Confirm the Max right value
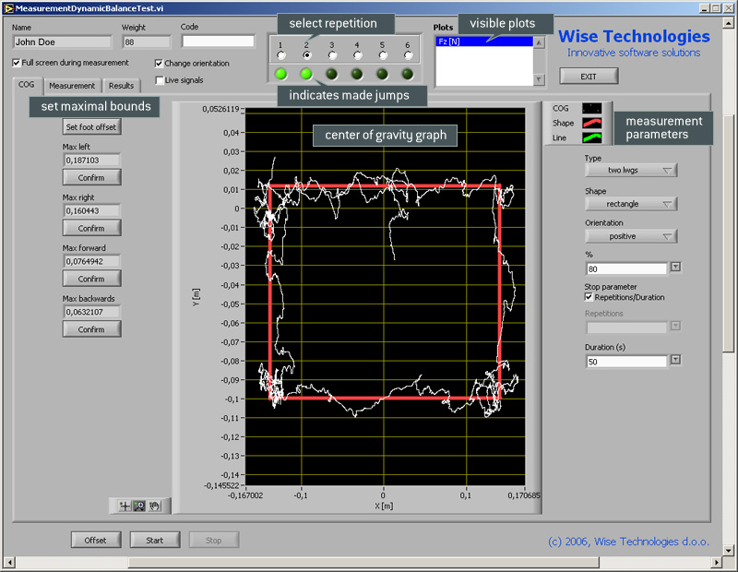738x572 pixels. click(x=91, y=228)
